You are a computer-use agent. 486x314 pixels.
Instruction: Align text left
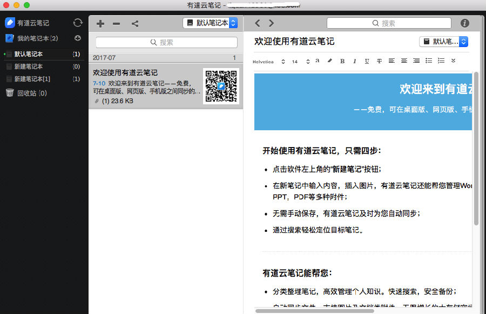coord(391,61)
